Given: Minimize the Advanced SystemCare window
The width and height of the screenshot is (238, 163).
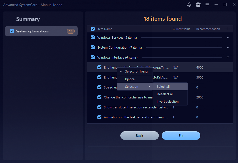Looking at the screenshot, I should pyautogui.click(x=216, y=5).
